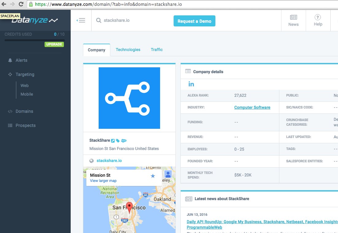Image resolution: width=338 pixels, height=233 pixels.
Task: Click the search magnifier icon
Action: [99, 20]
